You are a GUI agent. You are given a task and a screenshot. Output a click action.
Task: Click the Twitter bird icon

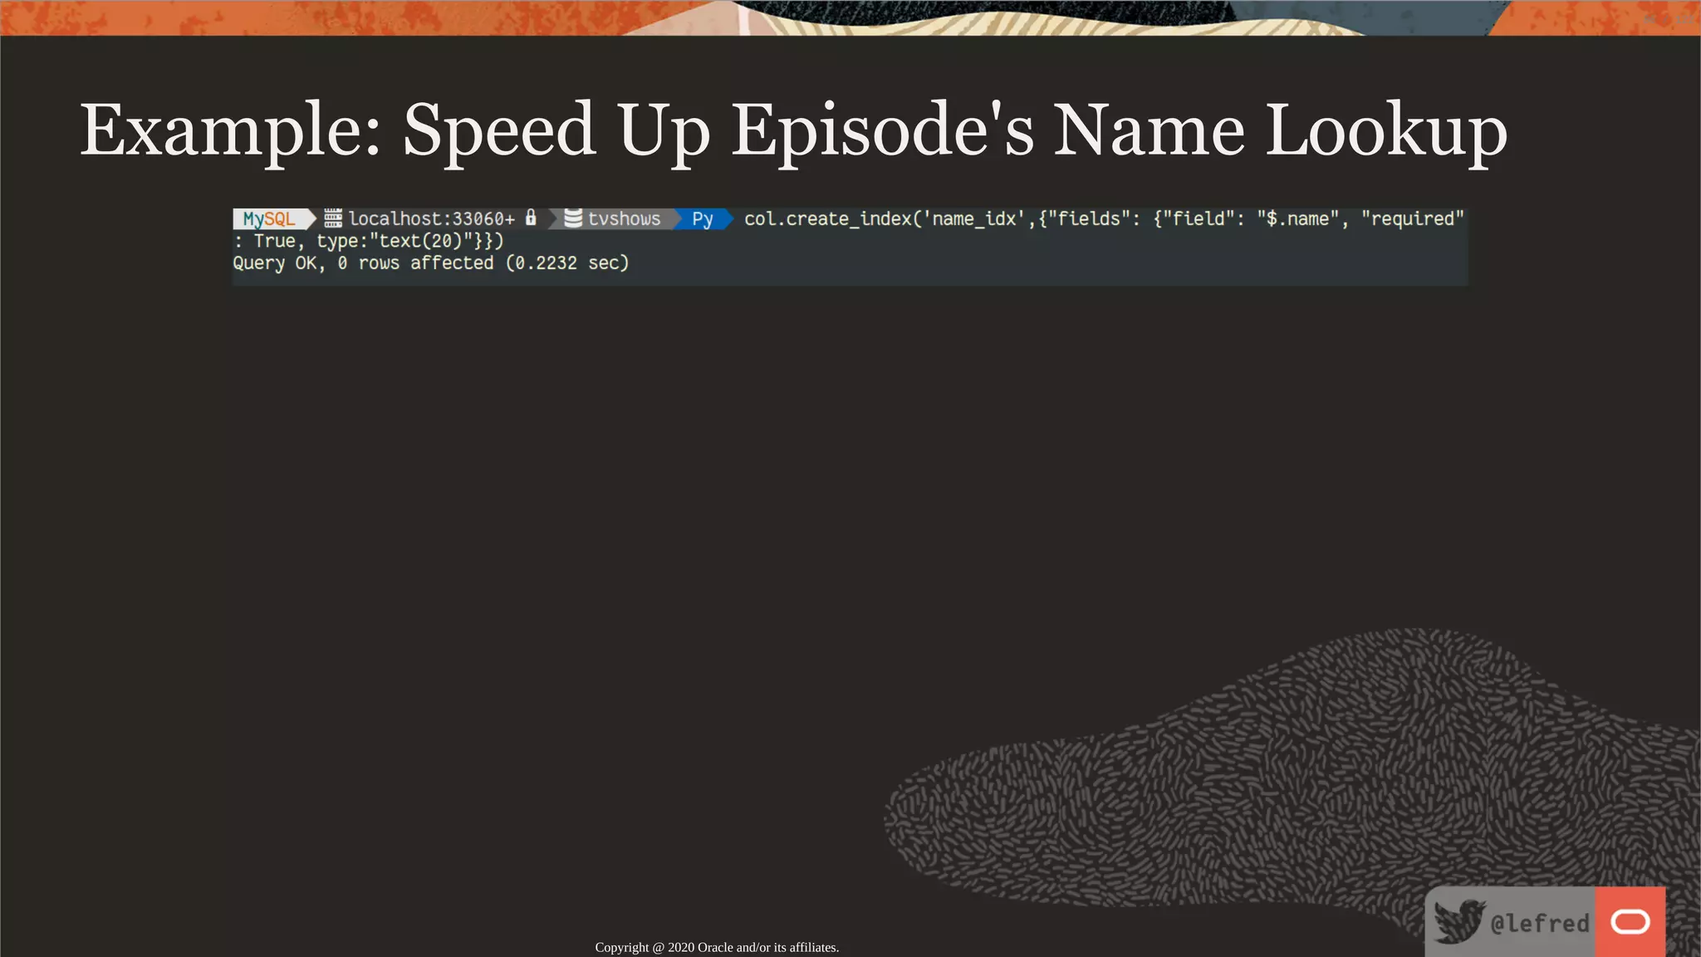(x=1459, y=921)
